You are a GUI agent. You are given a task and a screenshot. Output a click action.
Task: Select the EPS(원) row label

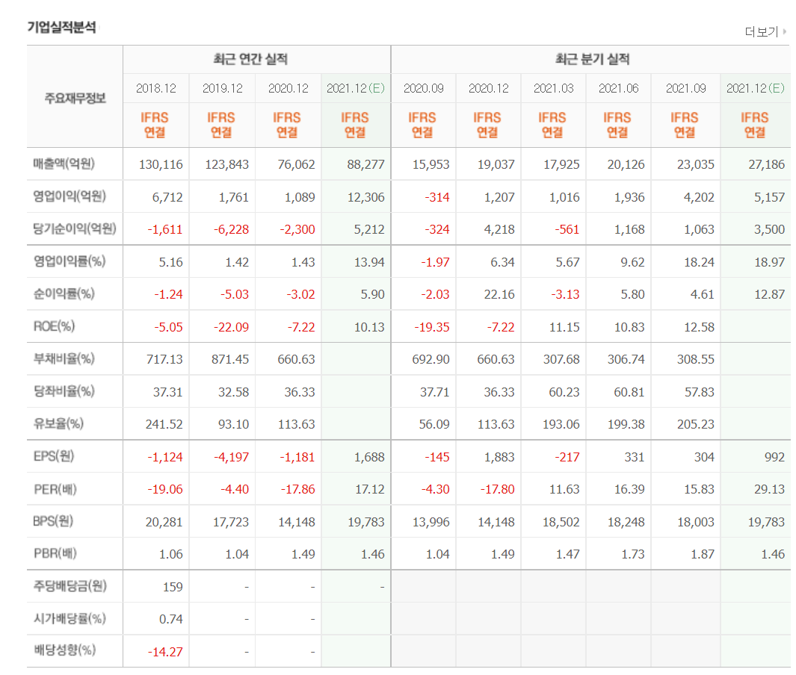[54, 456]
